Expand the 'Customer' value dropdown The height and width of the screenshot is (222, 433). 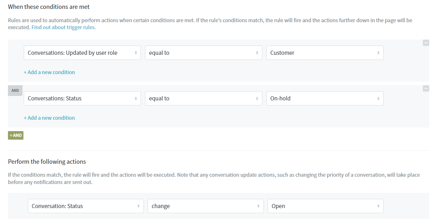coord(325,53)
